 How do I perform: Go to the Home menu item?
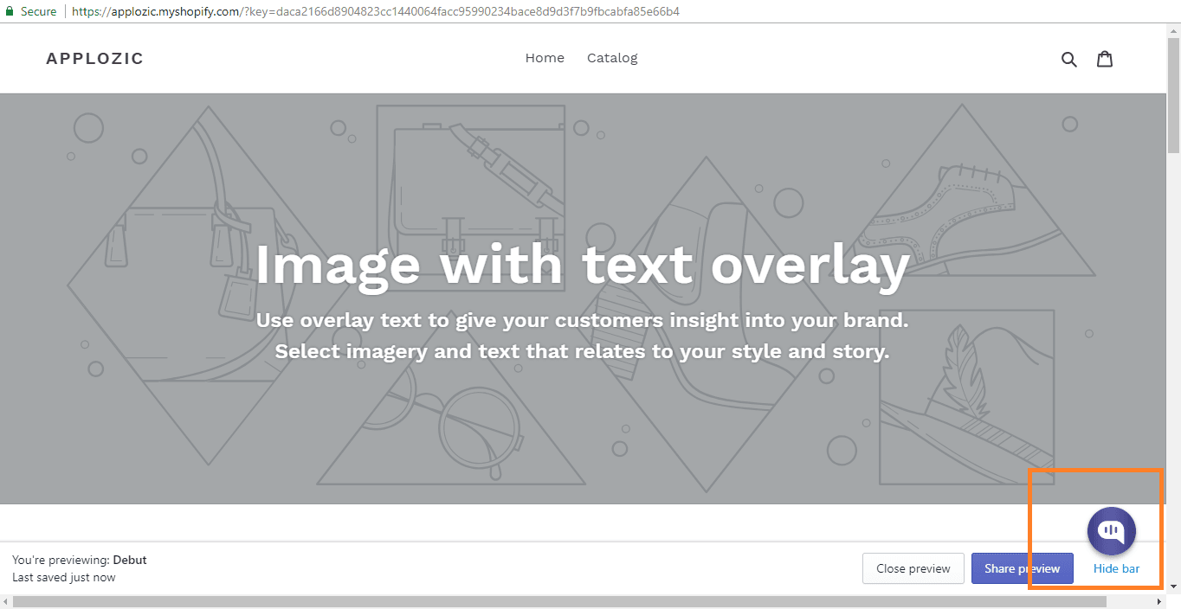click(545, 58)
